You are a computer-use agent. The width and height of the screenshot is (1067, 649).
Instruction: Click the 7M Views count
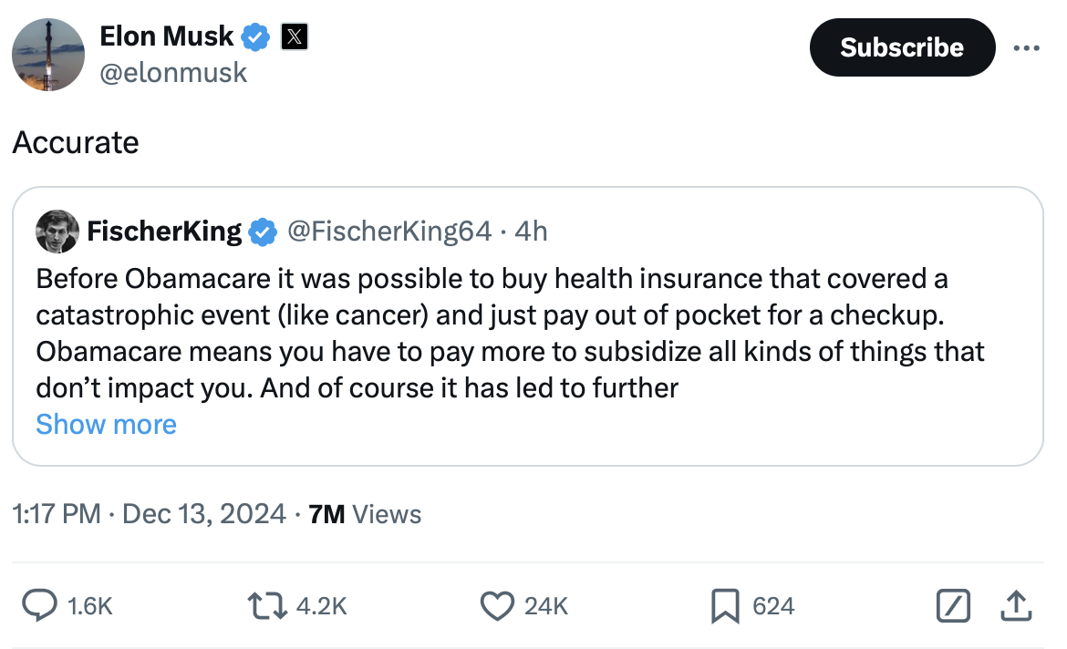pos(365,514)
